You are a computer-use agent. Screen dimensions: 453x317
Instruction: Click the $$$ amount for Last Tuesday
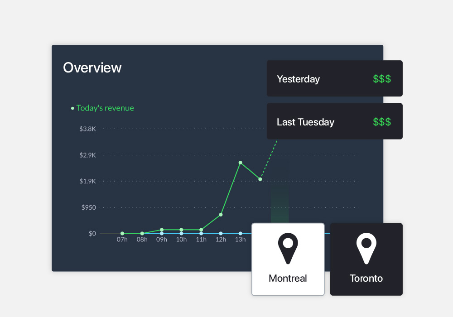coord(382,122)
